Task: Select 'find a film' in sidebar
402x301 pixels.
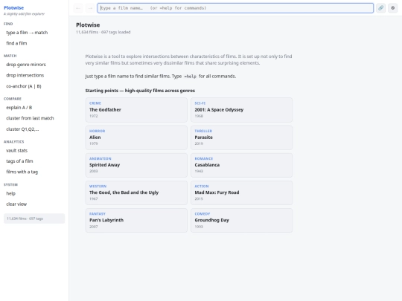Action: tap(34, 43)
